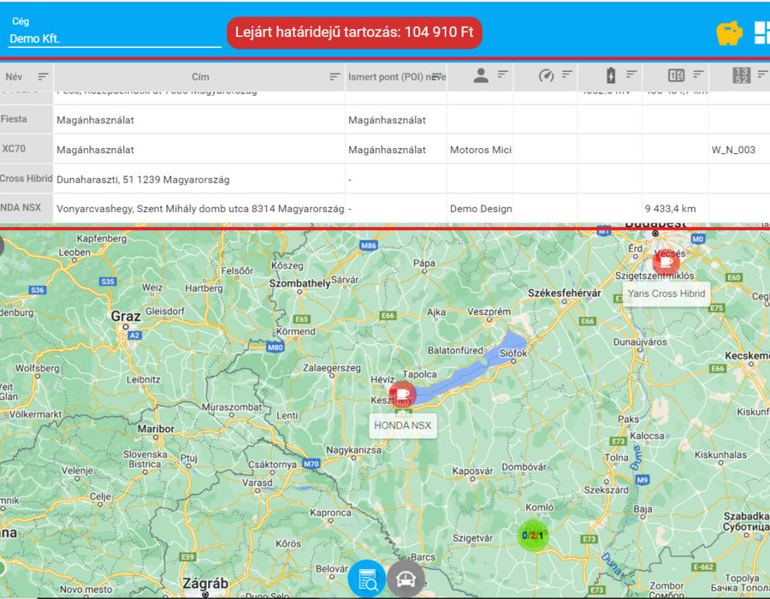Open the dashboard layout grid icon

tap(761, 33)
